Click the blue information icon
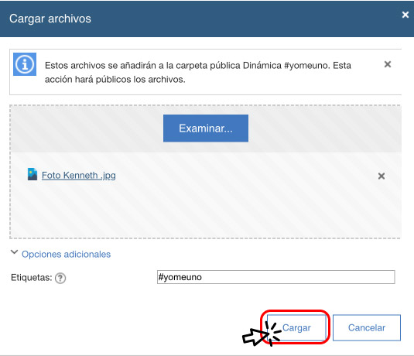Viewport: 414px width, 356px height. tap(25, 64)
